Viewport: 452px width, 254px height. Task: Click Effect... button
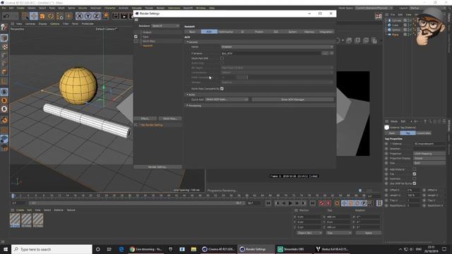[x=145, y=119]
